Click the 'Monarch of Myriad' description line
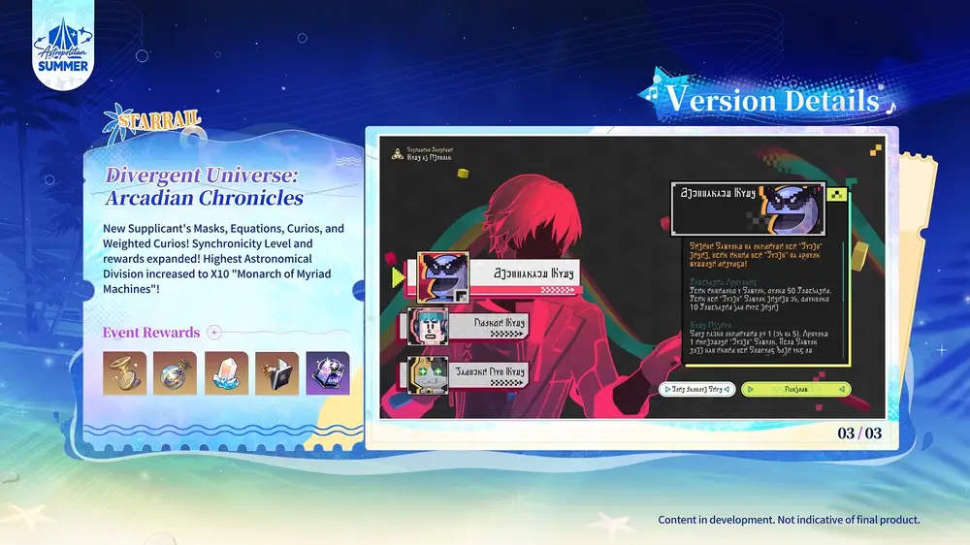The width and height of the screenshot is (970, 545). [x=216, y=273]
